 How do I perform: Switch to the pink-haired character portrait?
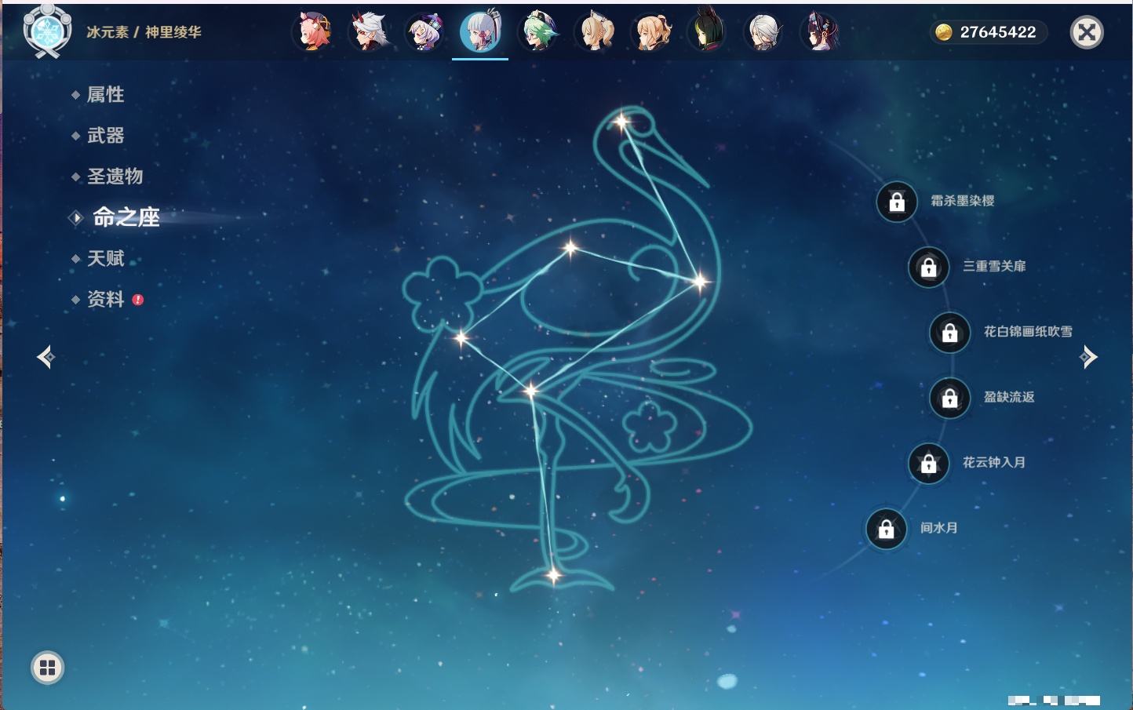point(312,32)
